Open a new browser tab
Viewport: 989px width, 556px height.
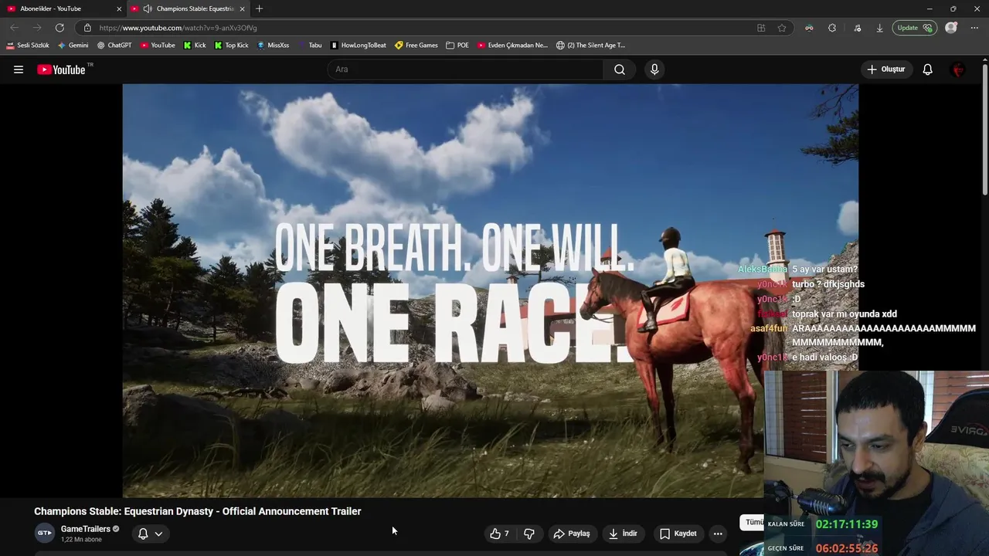pos(259,8)
